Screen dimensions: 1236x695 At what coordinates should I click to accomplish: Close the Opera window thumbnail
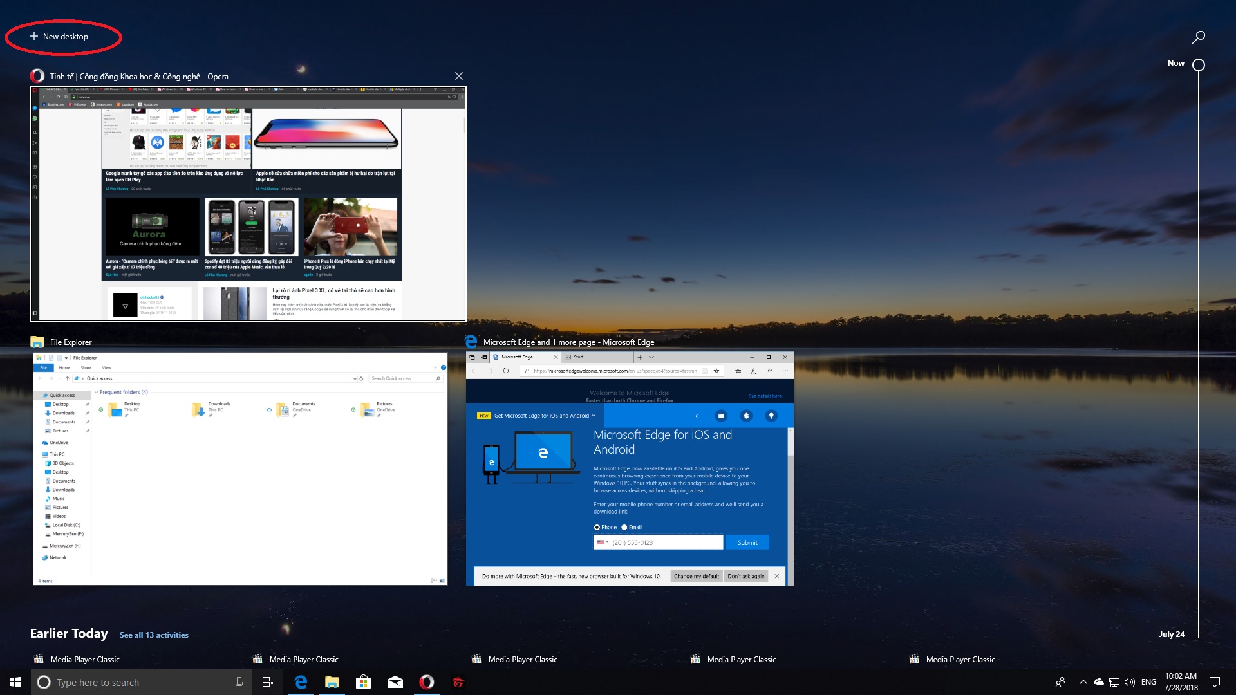pos(458,76)
